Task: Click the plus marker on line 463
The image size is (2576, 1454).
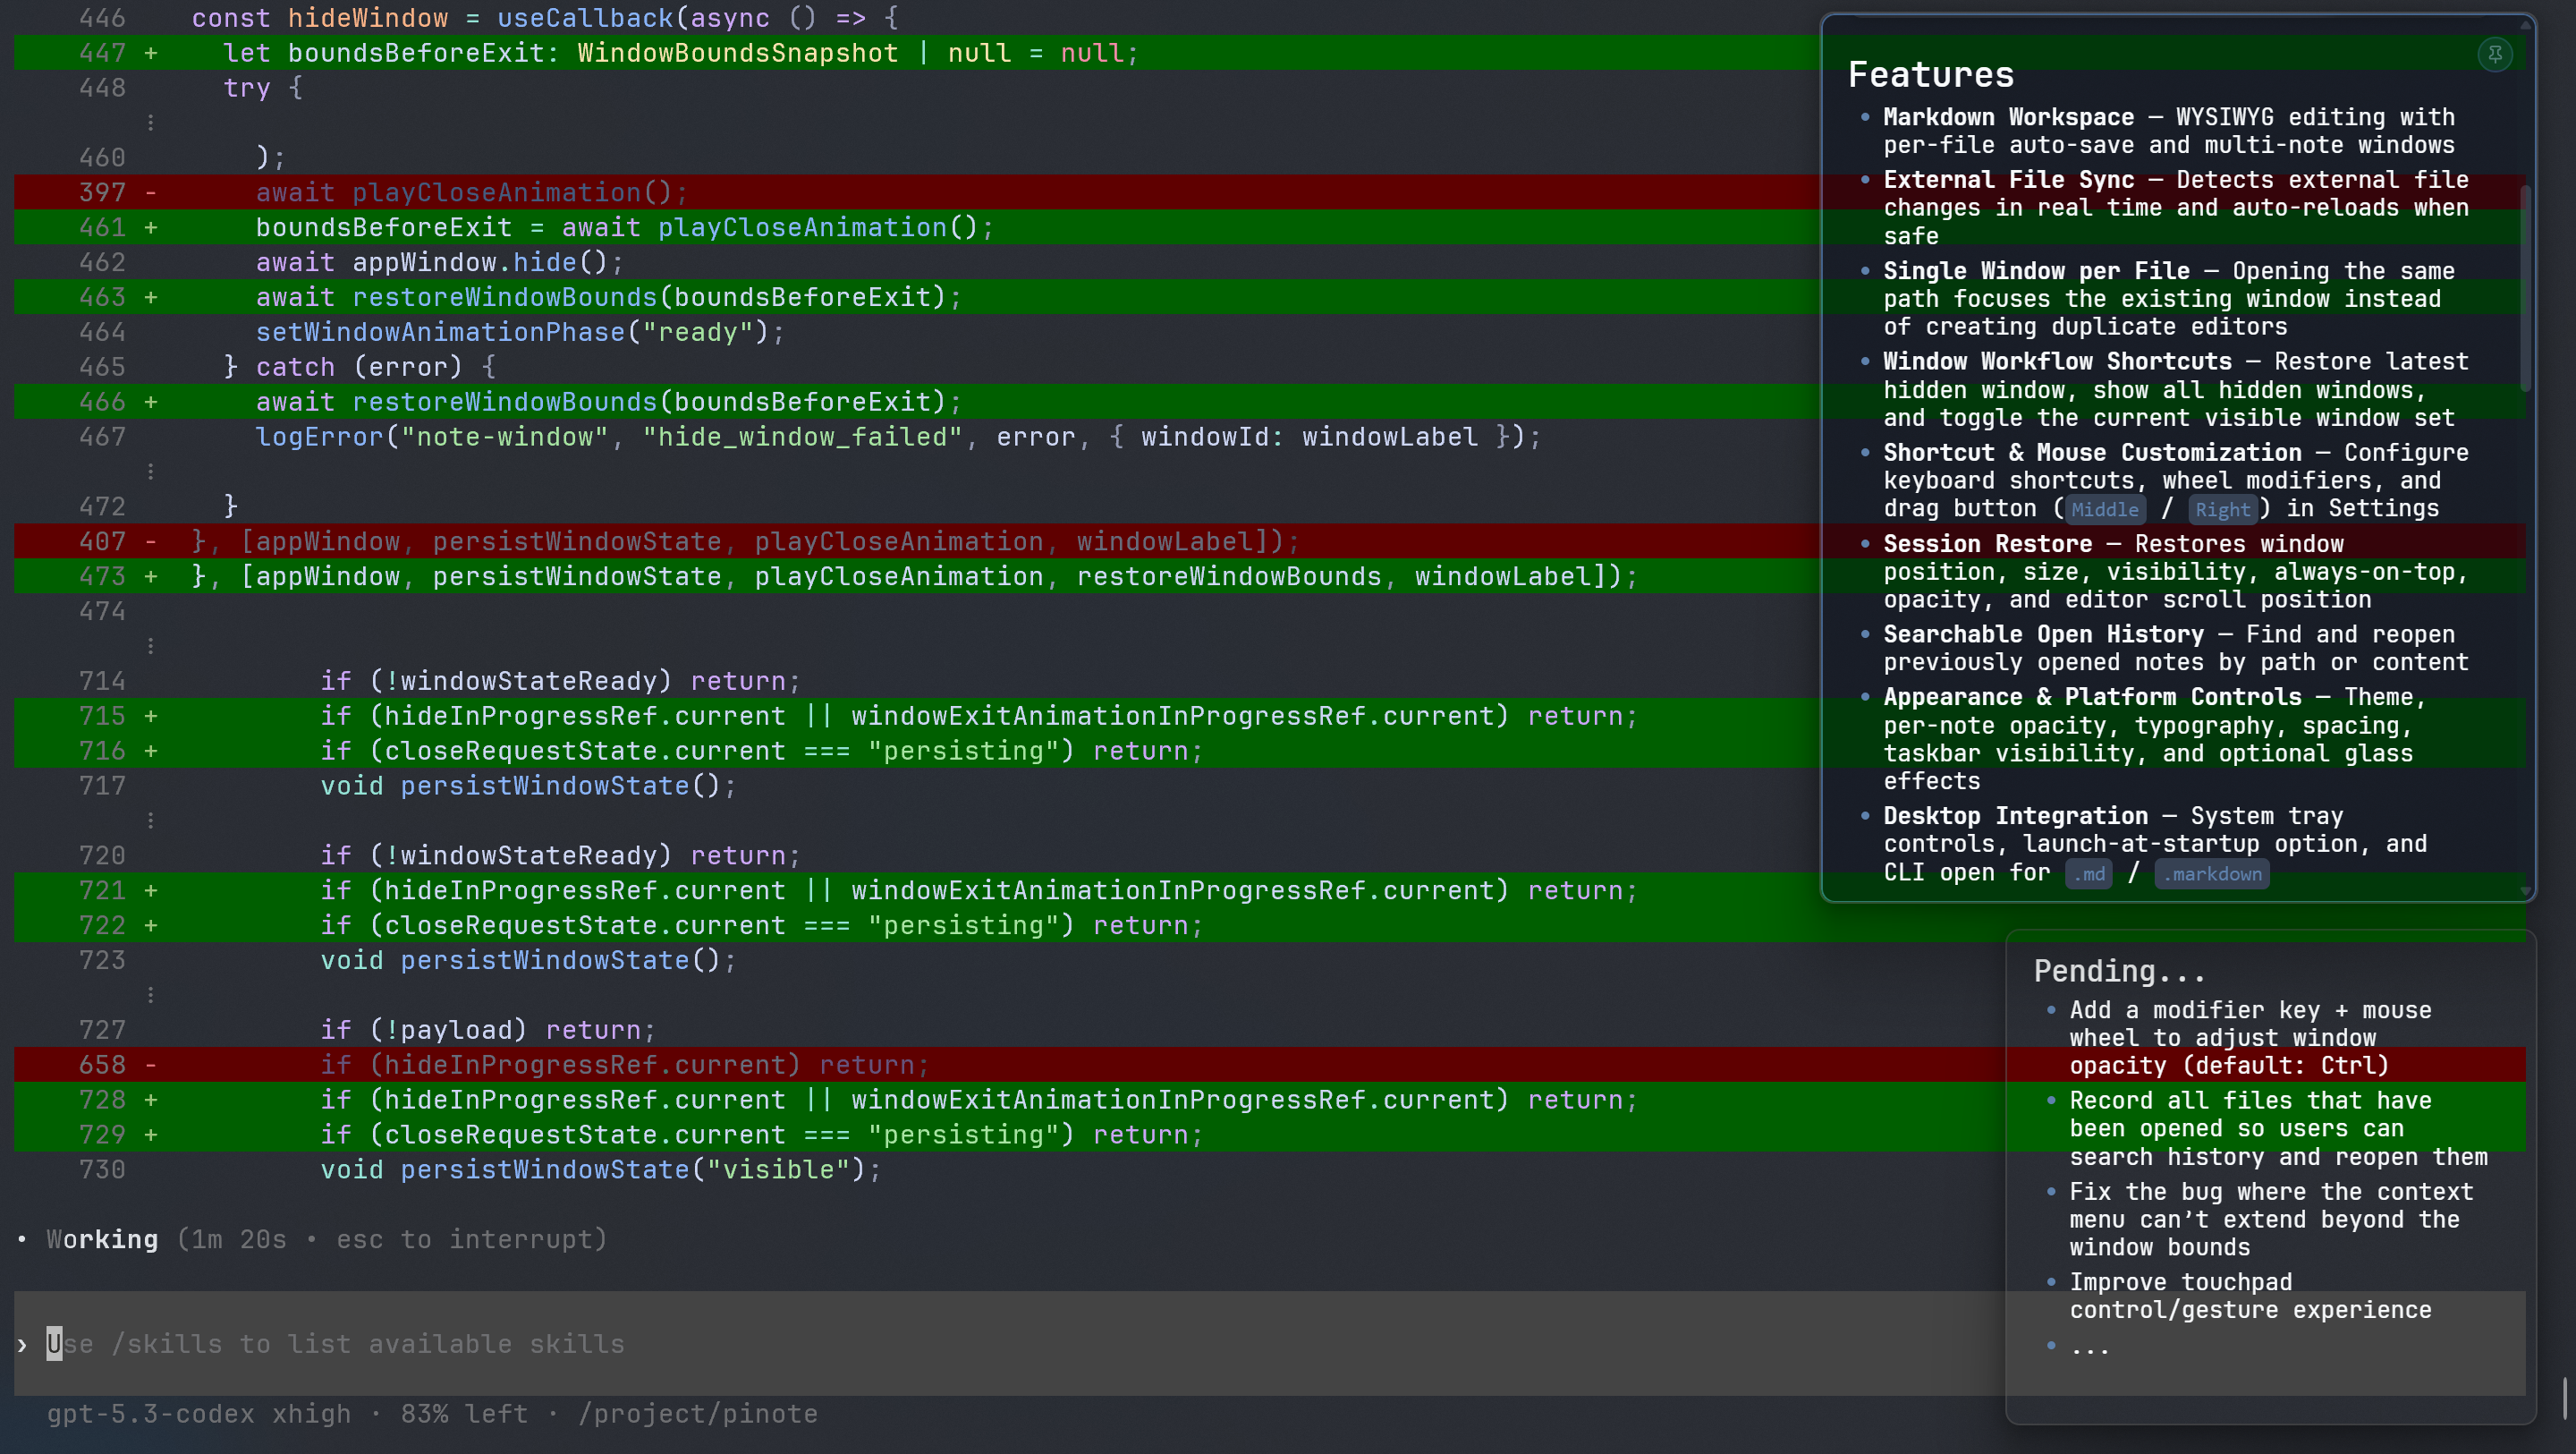Action: pos(150,297)
